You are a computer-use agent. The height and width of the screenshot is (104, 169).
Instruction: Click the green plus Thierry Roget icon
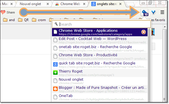tap(55, 73)
